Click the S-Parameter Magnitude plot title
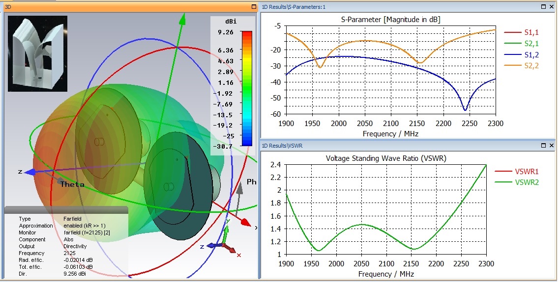The image size is (560, 282). coord(391,20)
